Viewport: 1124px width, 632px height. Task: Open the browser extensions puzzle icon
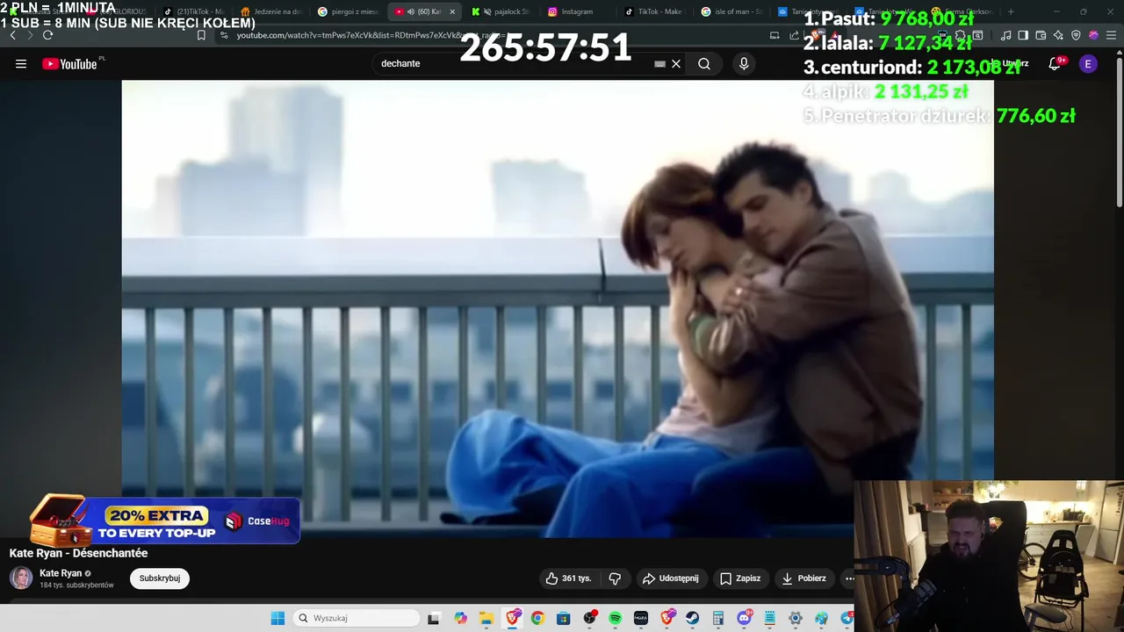960,35
